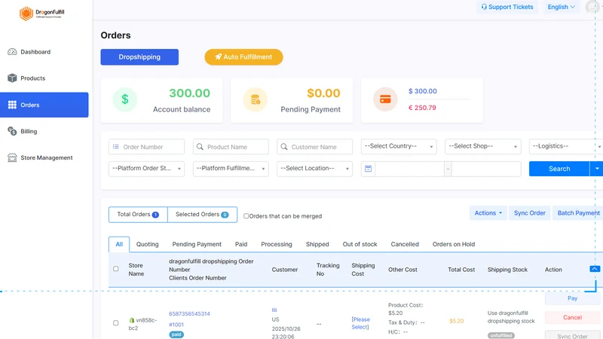Click the Search button
603x339 pixels.
[x=559, y=169]
